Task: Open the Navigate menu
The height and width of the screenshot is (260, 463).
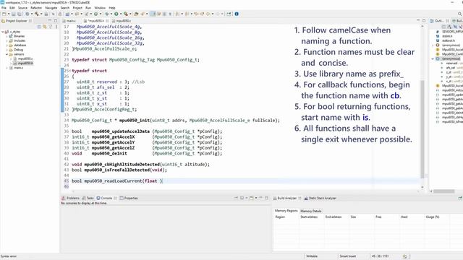Action: click(x=51, y=8)
